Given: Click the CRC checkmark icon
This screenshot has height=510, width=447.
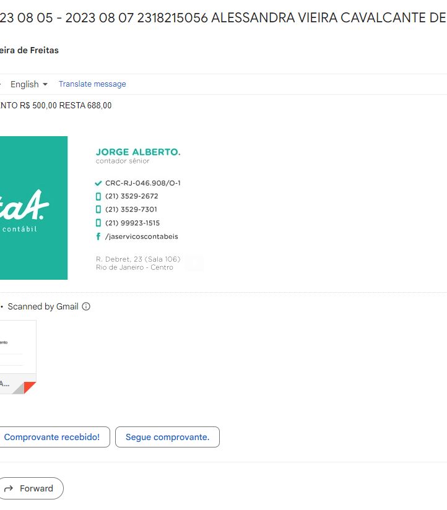Looking at the screenshot, I should (x=98, y=183).
